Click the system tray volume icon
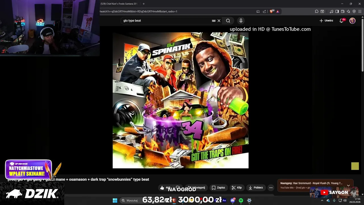The image size is (364, 205). point(345,200)
